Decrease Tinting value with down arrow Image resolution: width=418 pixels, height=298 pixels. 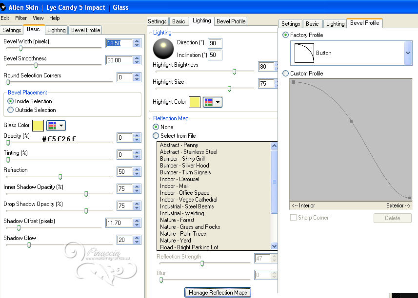137,157
